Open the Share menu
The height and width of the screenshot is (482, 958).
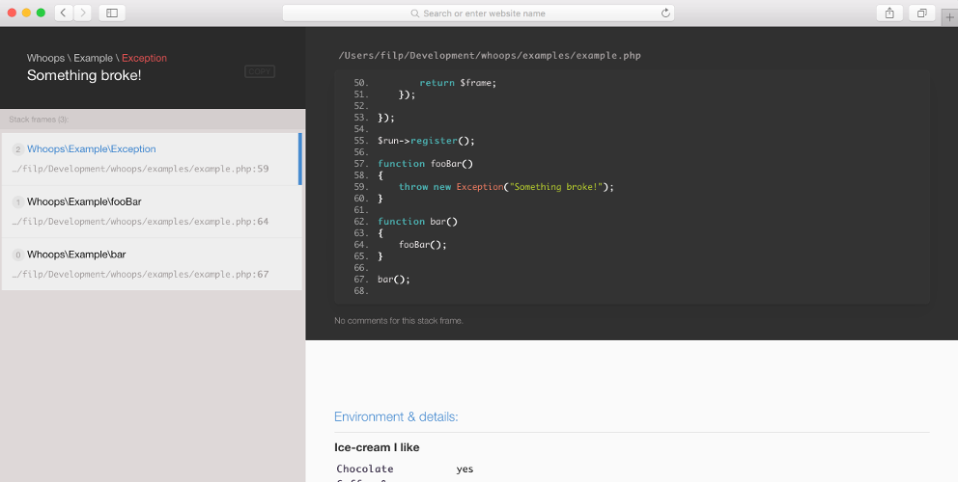(888, 13)
